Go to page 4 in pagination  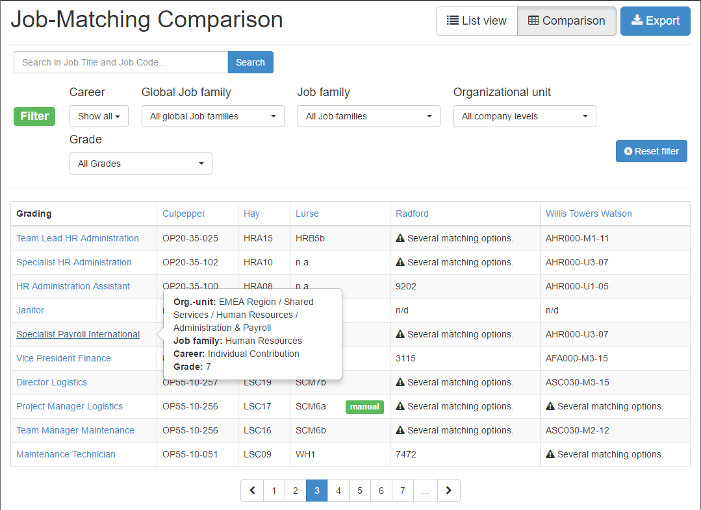(x=338, y=491)
